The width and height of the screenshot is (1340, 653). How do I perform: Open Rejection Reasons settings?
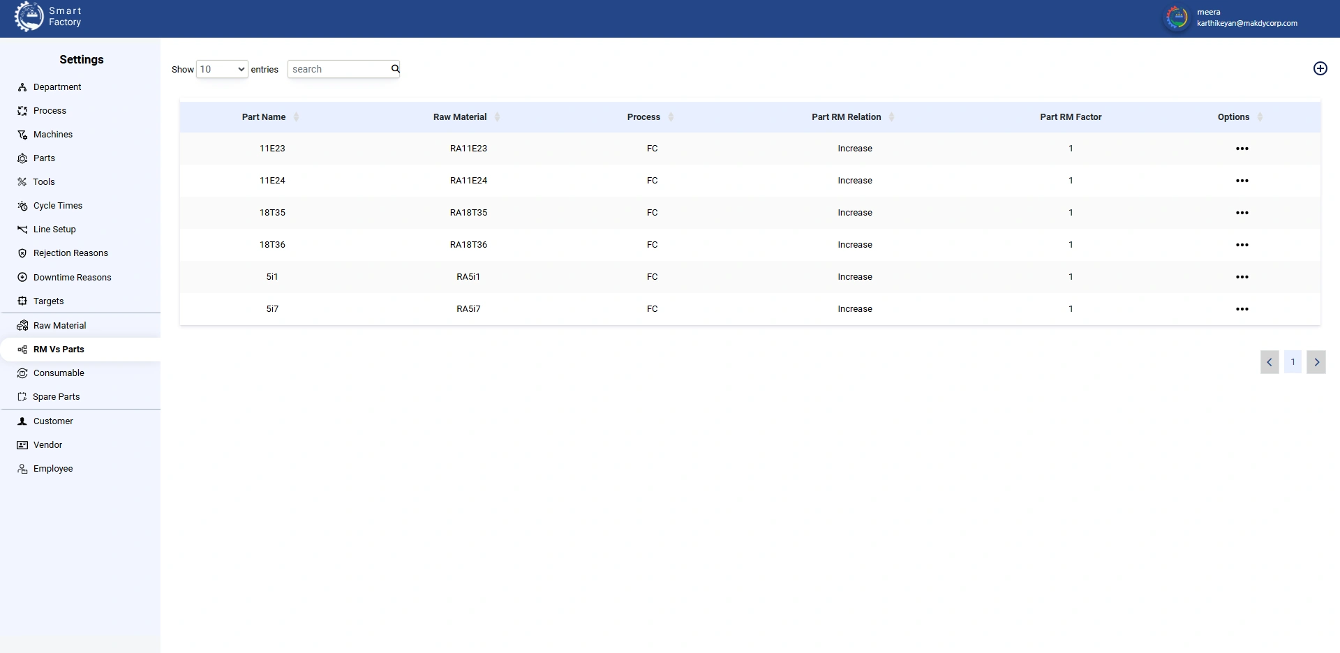pyautogui.click(x=70, y=253)
